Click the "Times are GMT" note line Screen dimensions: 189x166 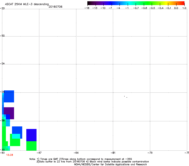[81, 159]
